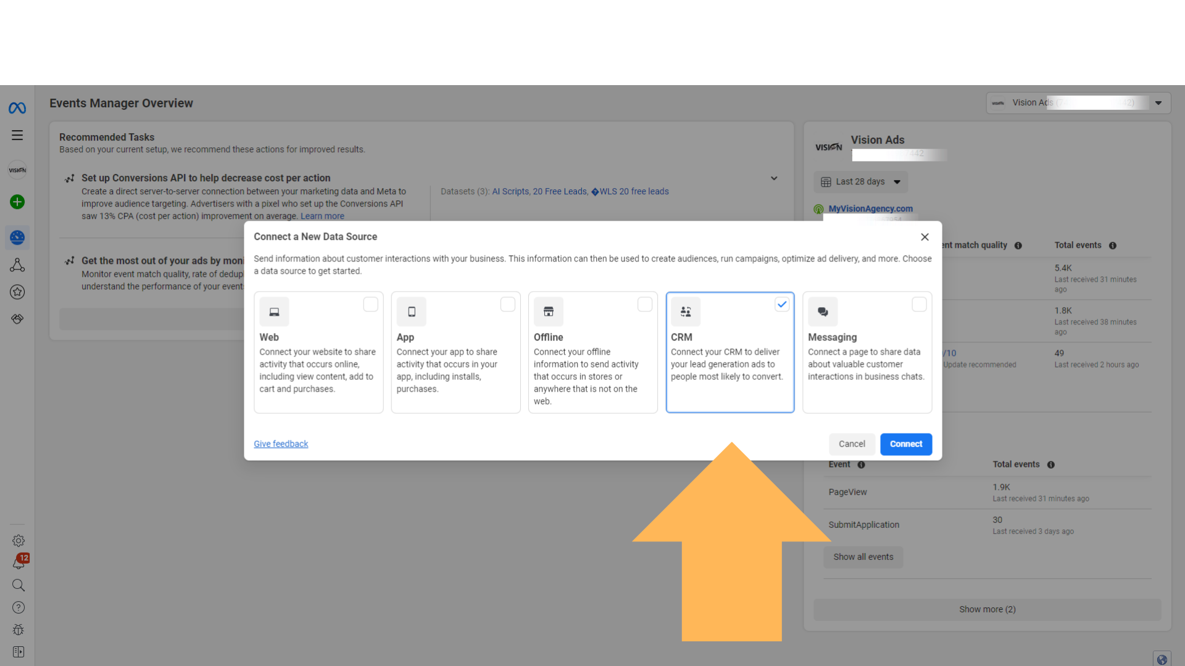1185x666 pixels.
Task: Click the Meta Business Suite home icon
Action: tap(17, 108)
